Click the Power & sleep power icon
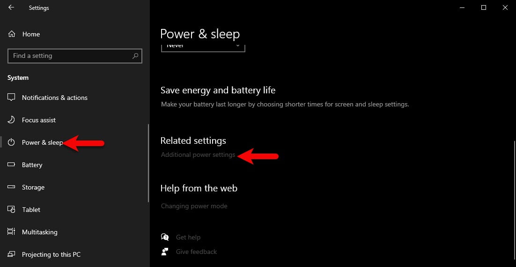The height and width of the screenshot is (267, 516). click(11, 142)
